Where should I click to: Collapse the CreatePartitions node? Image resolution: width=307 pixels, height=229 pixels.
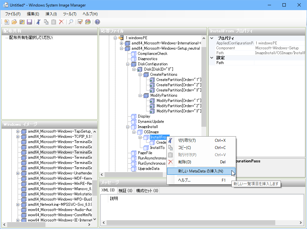[140, 74]
